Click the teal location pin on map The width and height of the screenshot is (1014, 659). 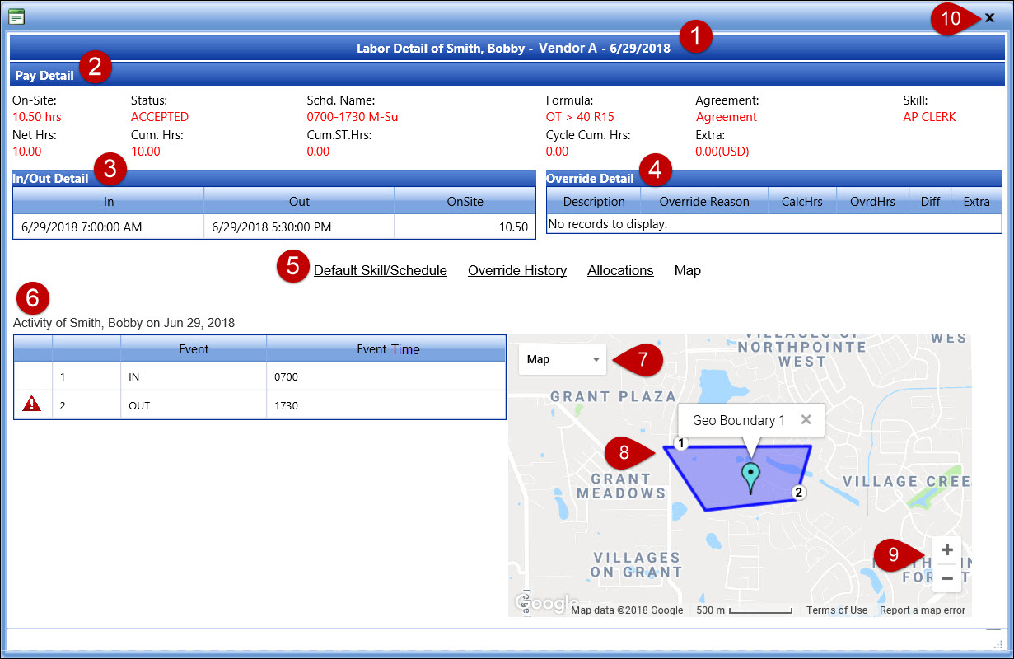pyautogui.click(x=750, y=475)
